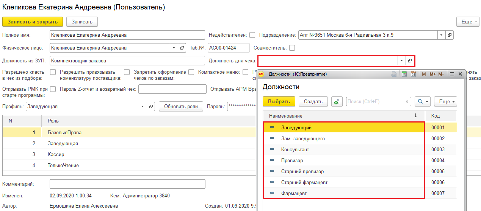Toggle the Недействителен checkbox

pos(252,35)
